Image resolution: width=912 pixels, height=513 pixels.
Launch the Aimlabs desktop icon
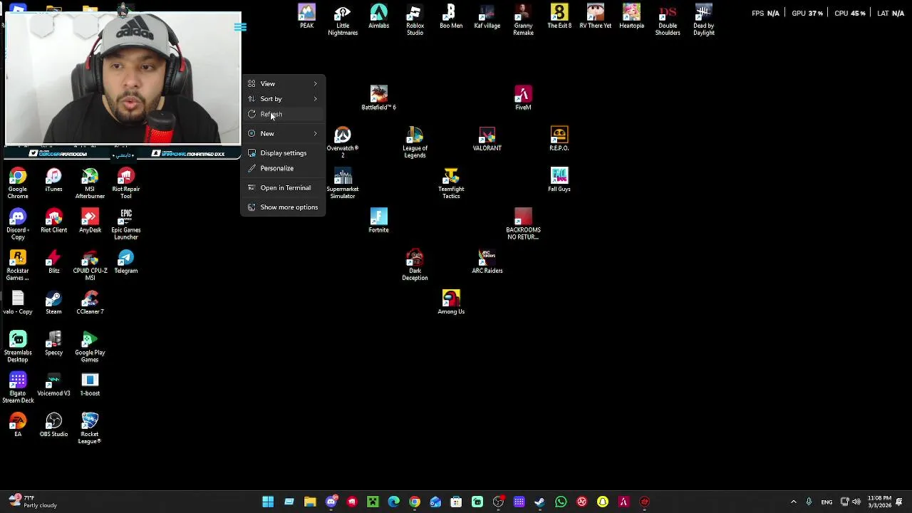pos(378,16)
